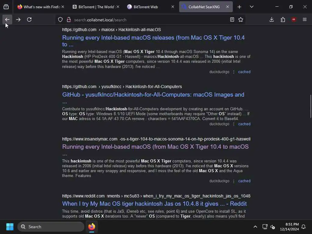The image size is (312, 234).
Task: Bookmark this page with the star
Action: point(241,19)
